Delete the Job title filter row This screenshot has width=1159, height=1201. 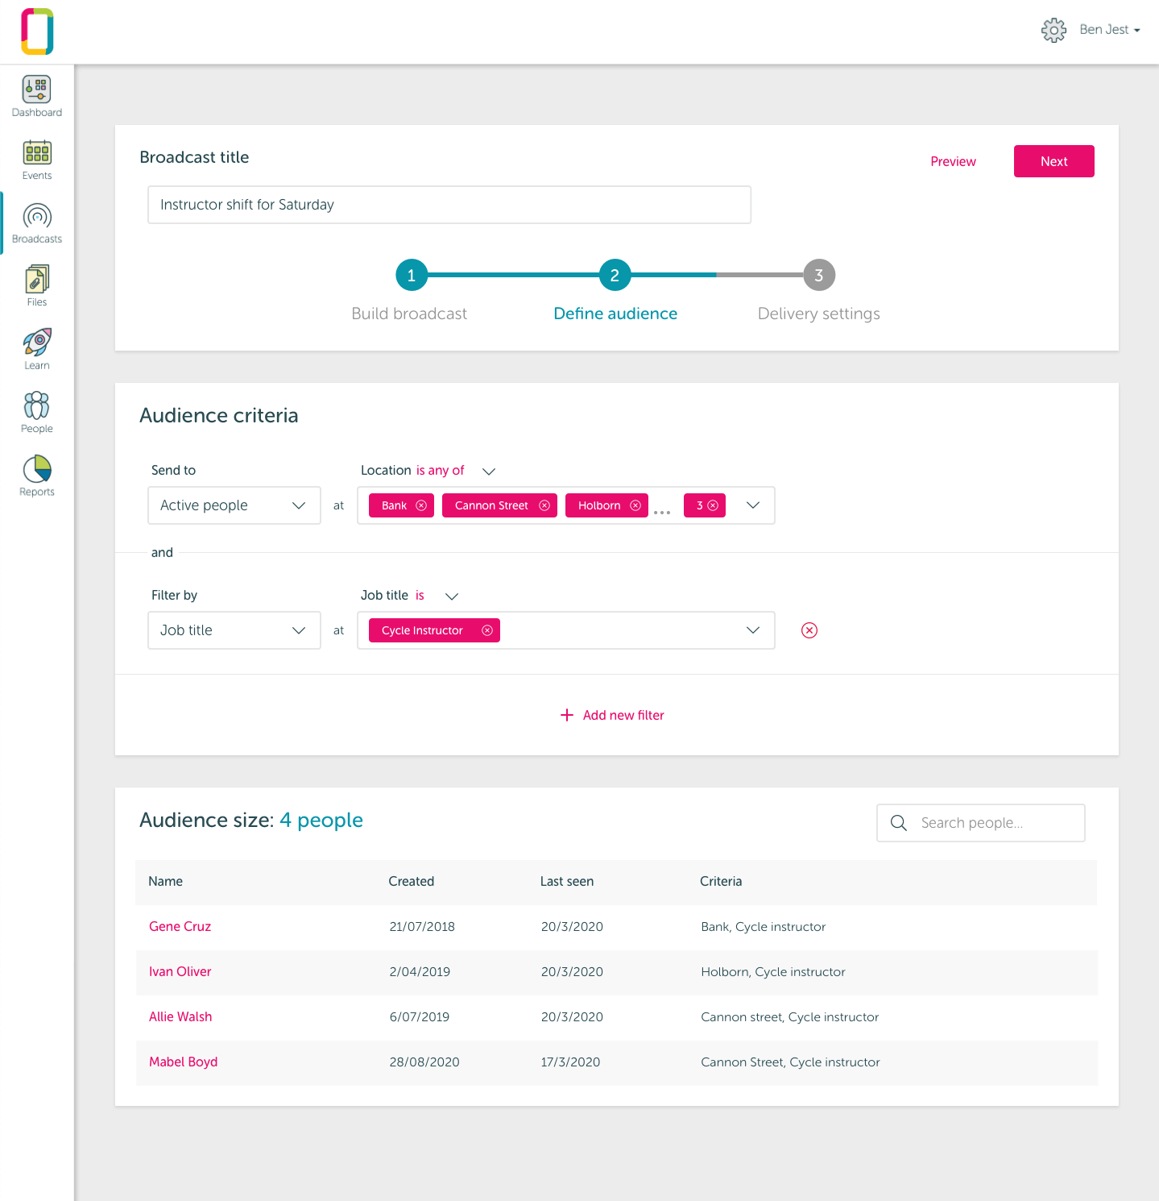809,630
